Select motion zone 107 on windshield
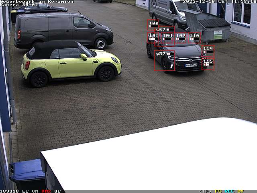 click(181, 38)
